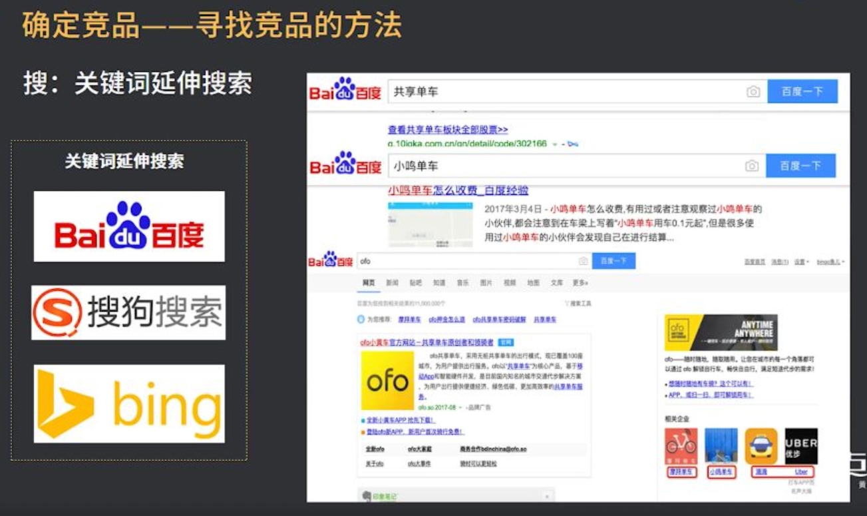Click the 滴滴 yellow taxi app icon

761,445
